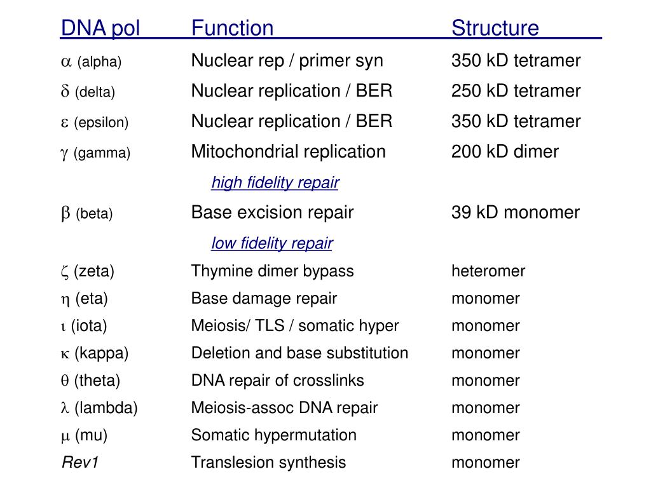The width and height of the screenshot is (651, 488).
Task: Click '250 kD tetramer' structure entry
Action: pos(516,91)
